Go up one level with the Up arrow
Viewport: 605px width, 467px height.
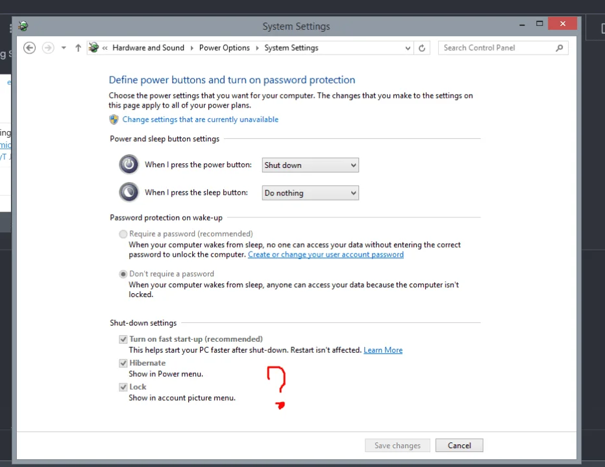tap(79, 48)
